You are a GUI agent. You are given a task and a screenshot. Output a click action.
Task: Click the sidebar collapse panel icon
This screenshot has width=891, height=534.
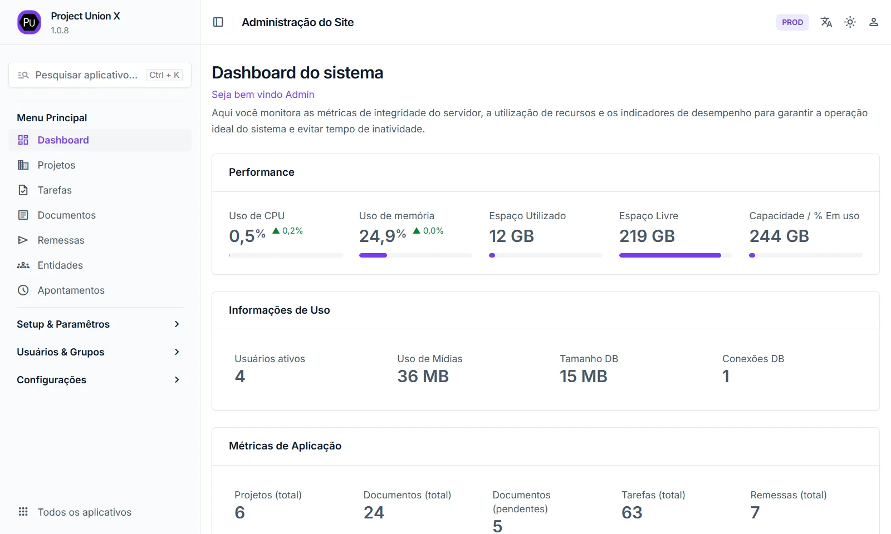tap(218, 22)
